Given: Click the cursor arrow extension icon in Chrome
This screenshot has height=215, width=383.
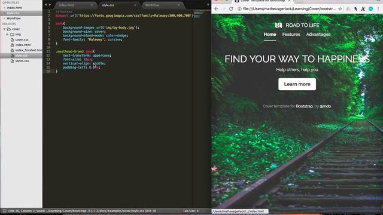Looking at the screenshot, I should 356,9.
